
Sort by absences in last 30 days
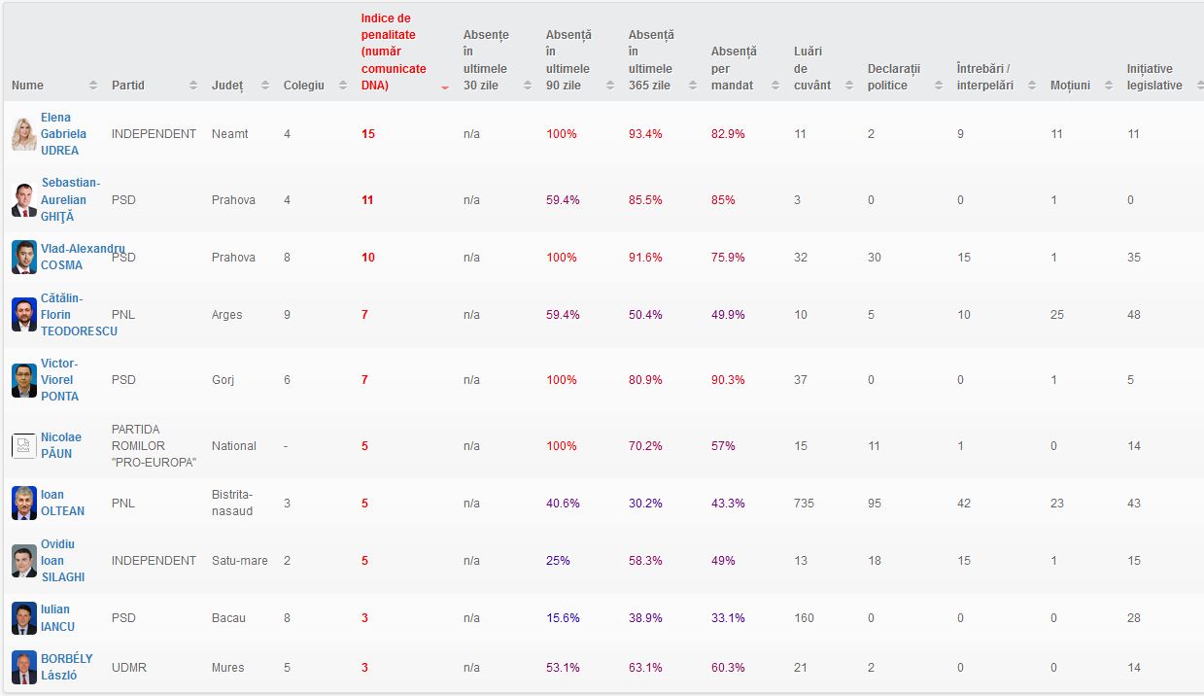tap(528, 86)
